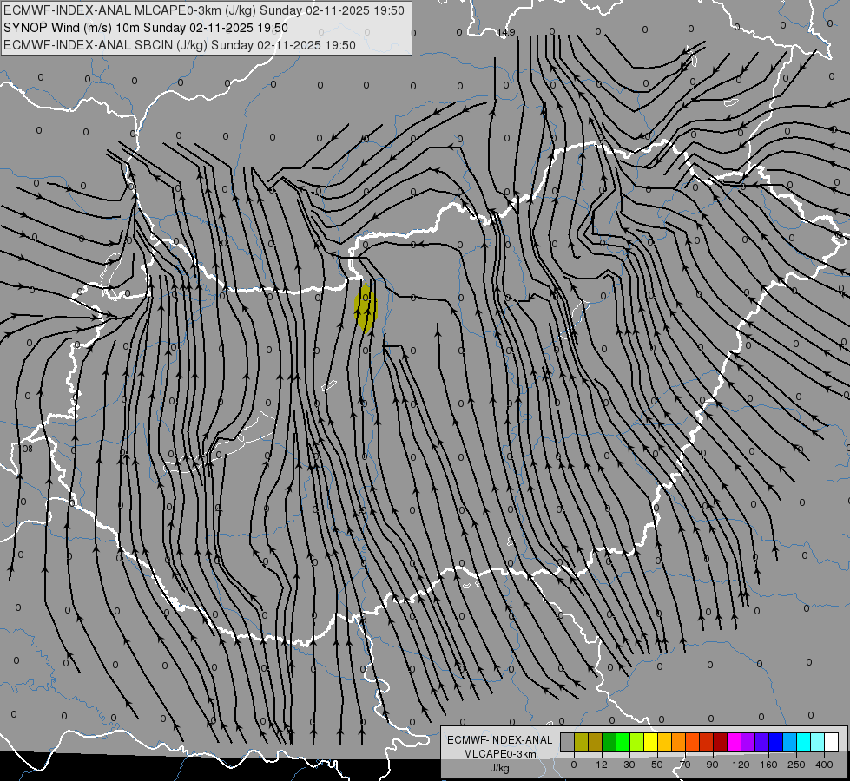Click the gray legend swatch below 0
Screen dimensions: 850x781
point(568,743)
